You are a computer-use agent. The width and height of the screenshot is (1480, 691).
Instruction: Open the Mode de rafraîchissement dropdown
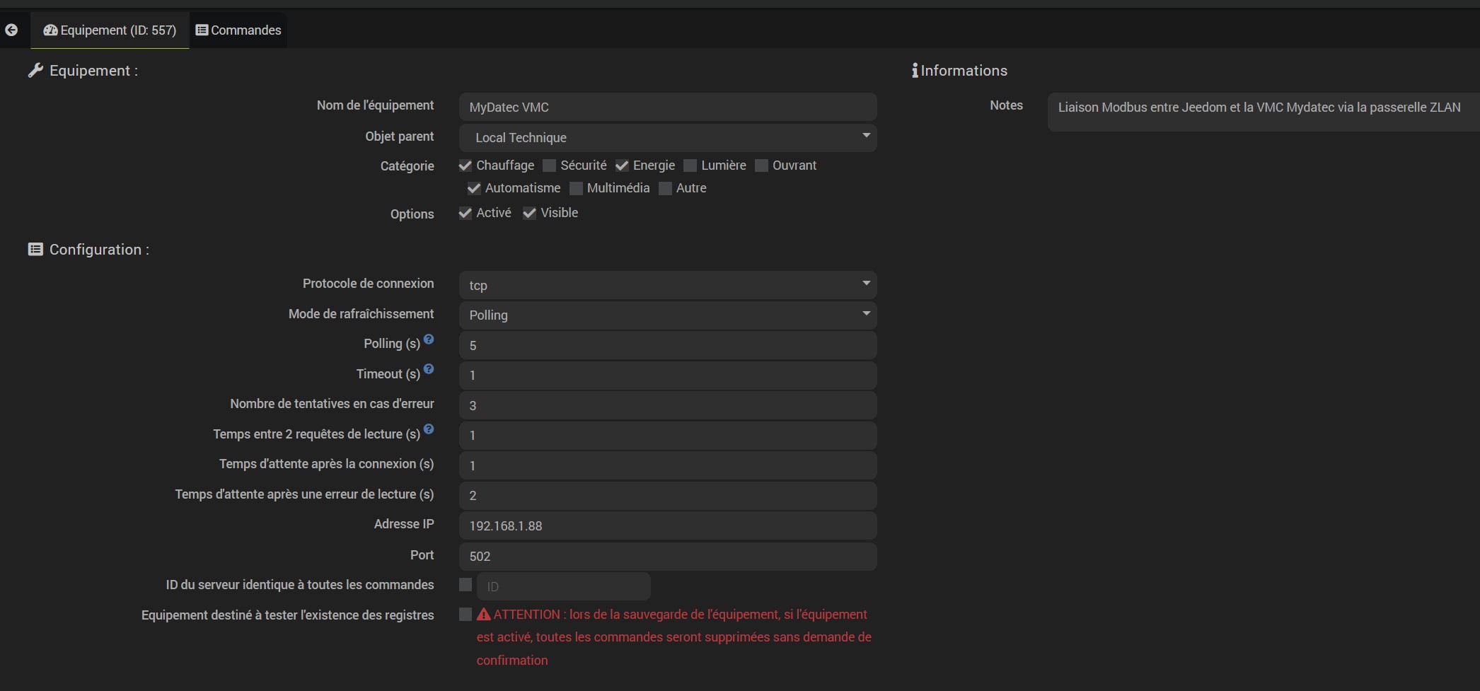pos(667,315)
